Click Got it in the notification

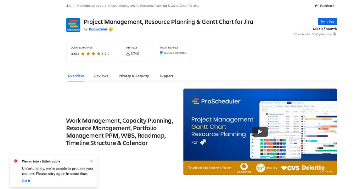pos(26,181)
